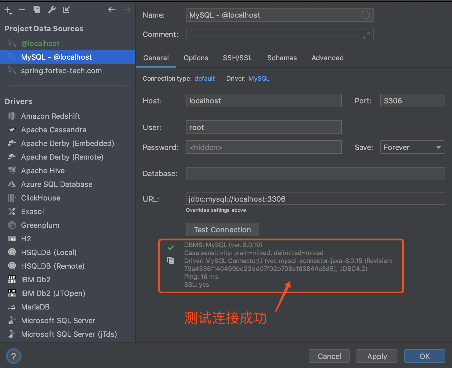Switch to the General tab
The height and width of the screenshot is (368, 452).
156,58
